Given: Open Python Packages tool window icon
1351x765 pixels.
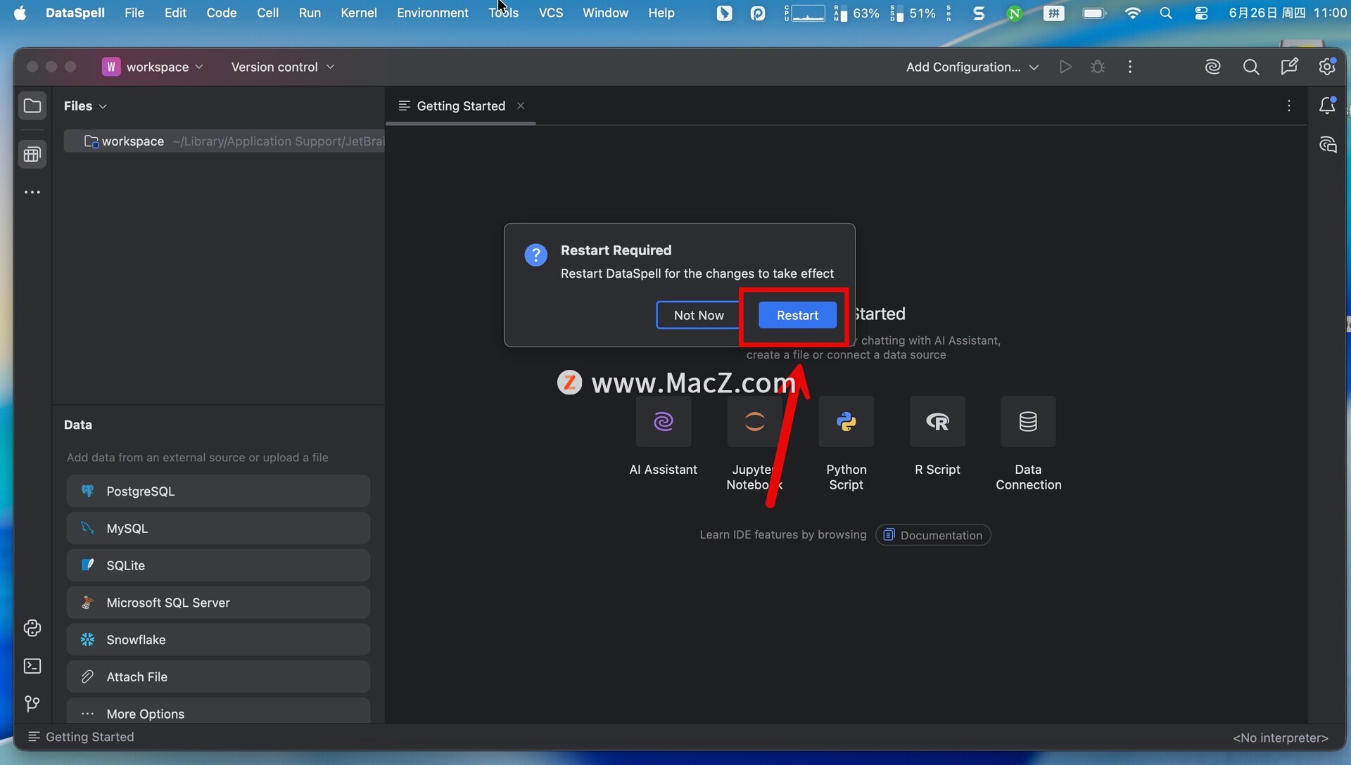Looking at the screenshot, I should [x=32, y=628].
